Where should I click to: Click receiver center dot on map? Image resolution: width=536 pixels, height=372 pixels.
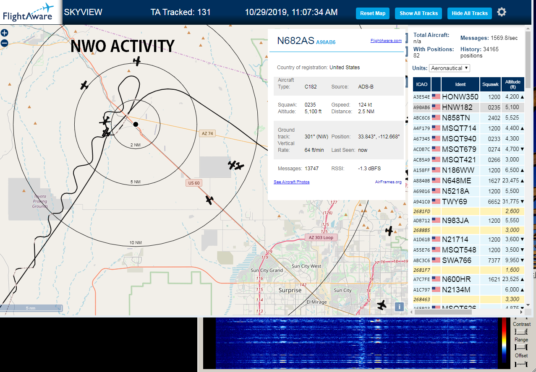pos(136,124)
